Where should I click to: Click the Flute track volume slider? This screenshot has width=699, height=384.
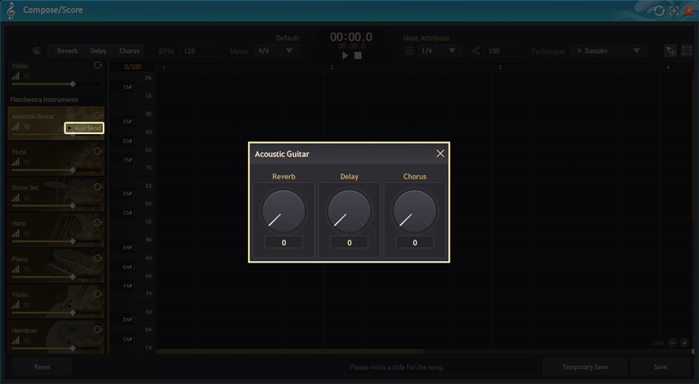(x=56, y=170)
